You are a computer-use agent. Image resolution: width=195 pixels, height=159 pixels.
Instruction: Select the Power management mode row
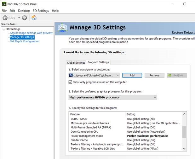[125, 136]
